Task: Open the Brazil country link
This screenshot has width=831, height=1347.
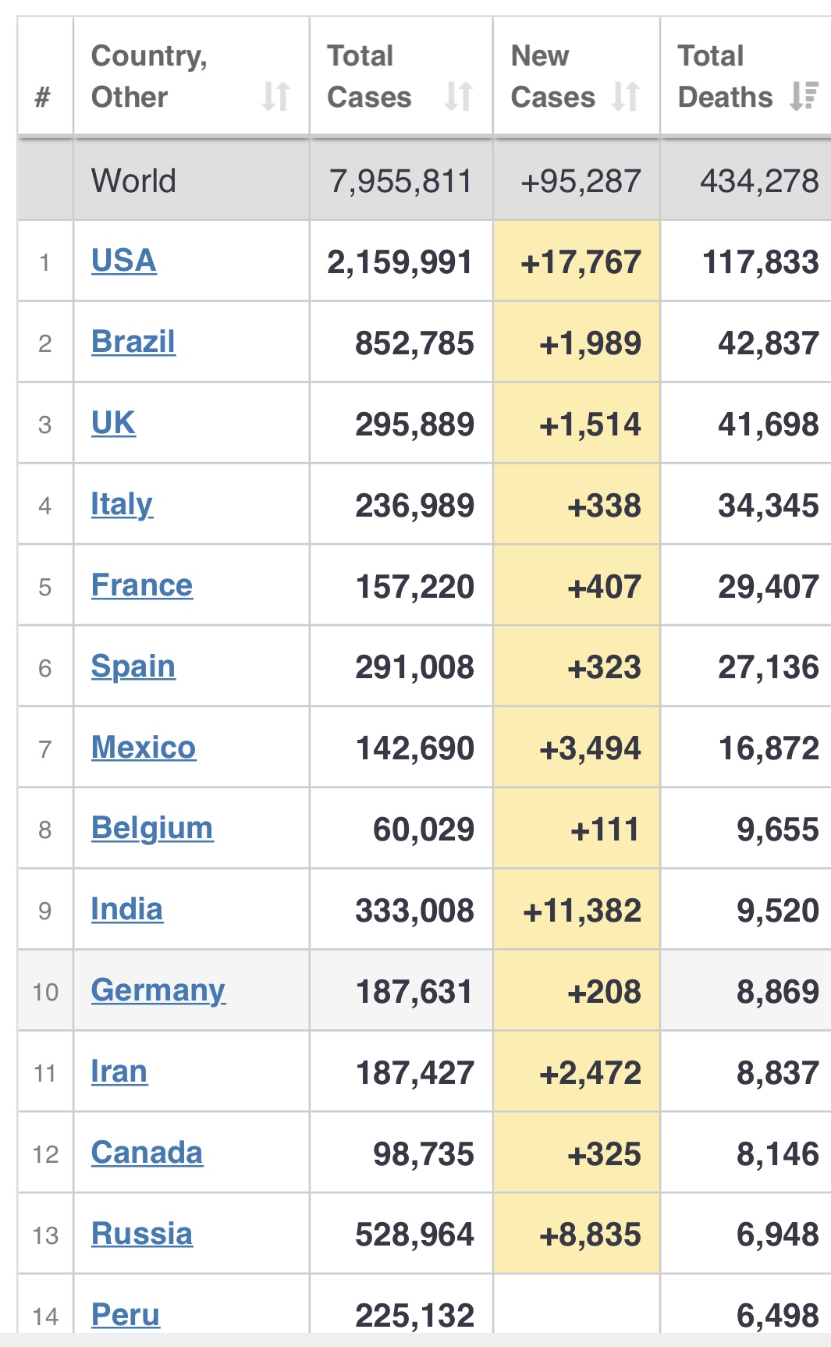Action: 133,342
